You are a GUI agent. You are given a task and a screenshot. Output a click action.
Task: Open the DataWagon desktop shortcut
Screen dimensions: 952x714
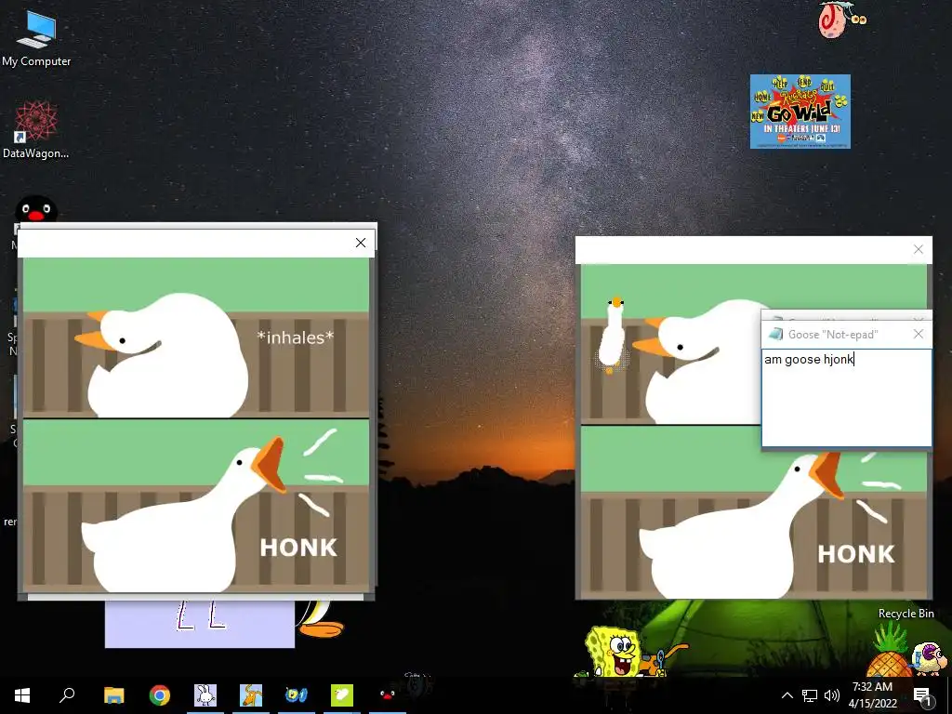tap(36, 130)
